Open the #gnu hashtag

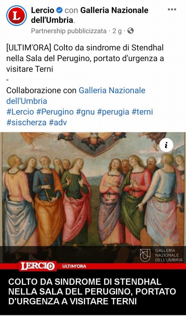(x=86, y=112)
